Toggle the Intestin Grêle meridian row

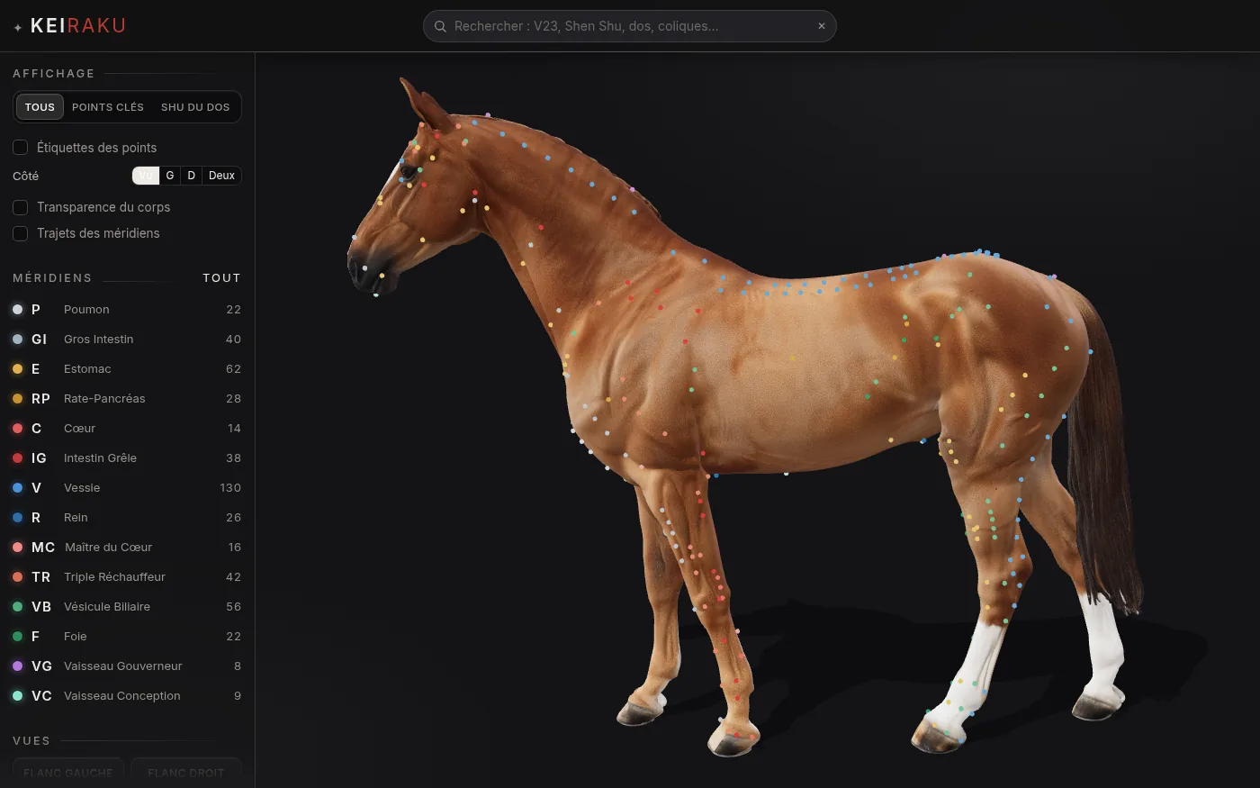(127, 458)
